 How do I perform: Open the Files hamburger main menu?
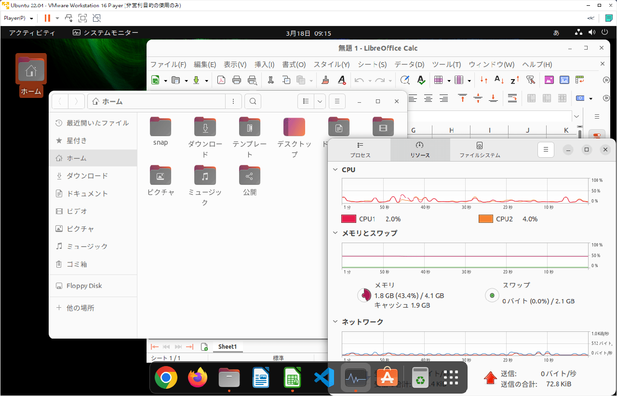pyautogui.click(x=337, y=101)
